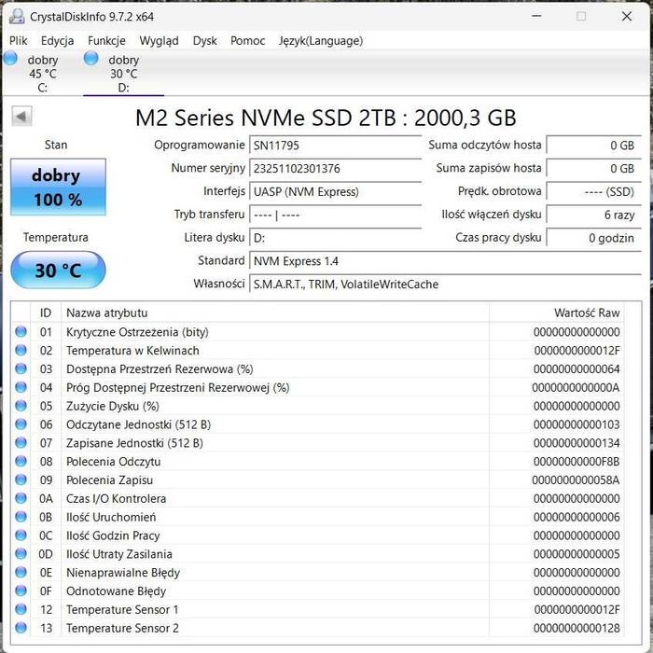Open the Plik menu
This screenshot has height=653, width=653.
coord(19,41)
